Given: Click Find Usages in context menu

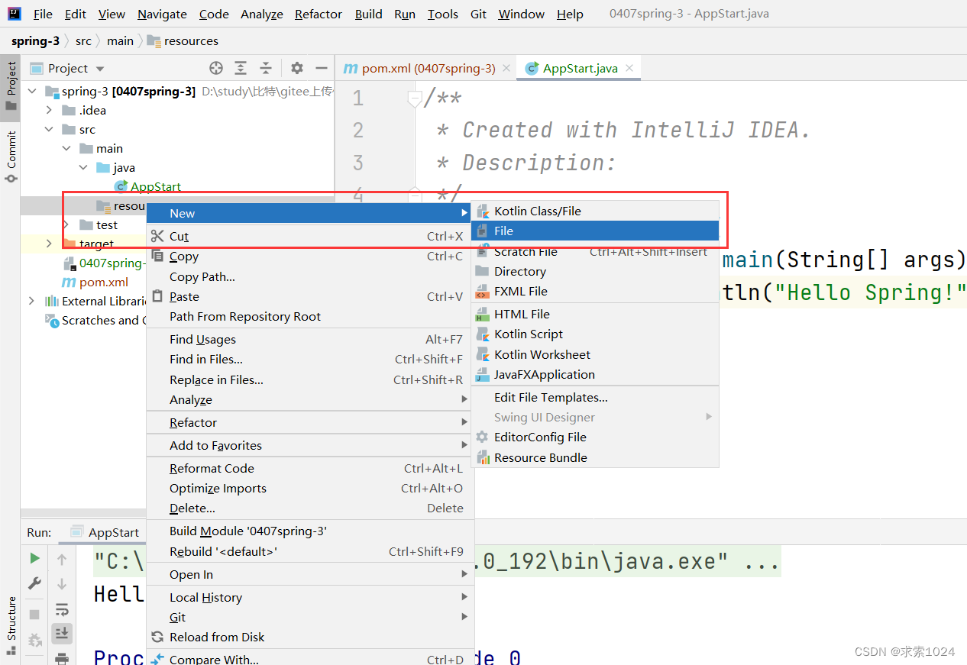Looking at the screenshot, I should (x=310, y=339).
